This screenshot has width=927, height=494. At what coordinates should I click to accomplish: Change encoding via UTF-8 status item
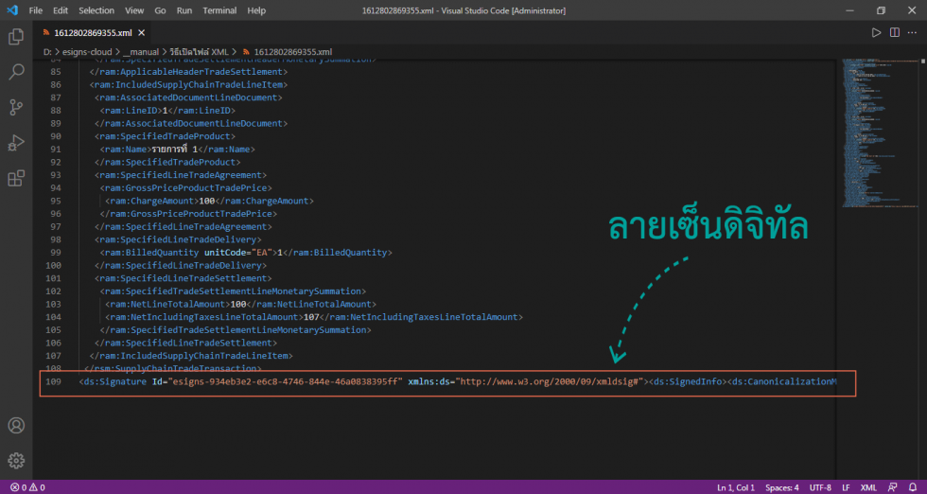tap(820, 487)
